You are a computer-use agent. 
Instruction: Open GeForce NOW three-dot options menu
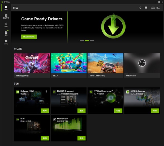point(46,91)
